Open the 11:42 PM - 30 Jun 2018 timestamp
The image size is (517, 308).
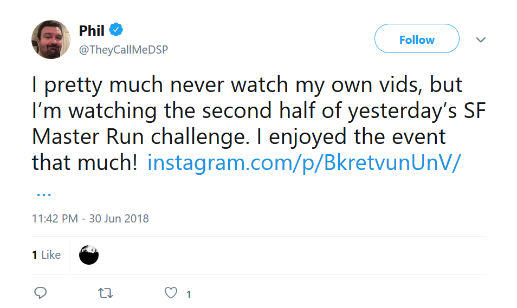point(91,218)
